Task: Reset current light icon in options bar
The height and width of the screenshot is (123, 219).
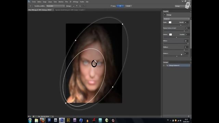Action: pos(84,6)
